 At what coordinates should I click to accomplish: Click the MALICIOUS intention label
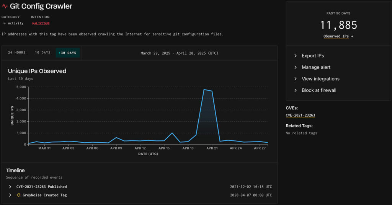pyautogui.click(x=41, y=23)
